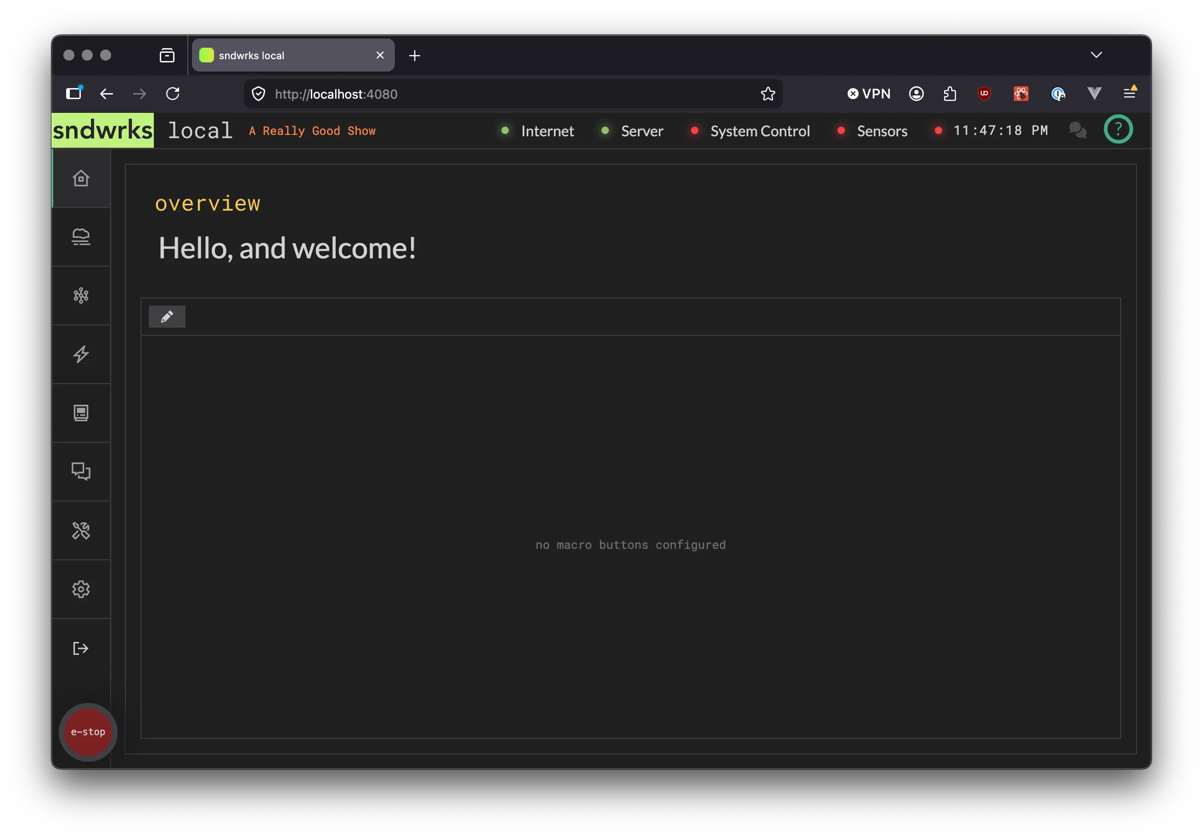The width and height of the screenshot is (1203, 837).
Task: Open the tools wrench sidebar icon
Action: pyautogui.click(x=81, y=530)
